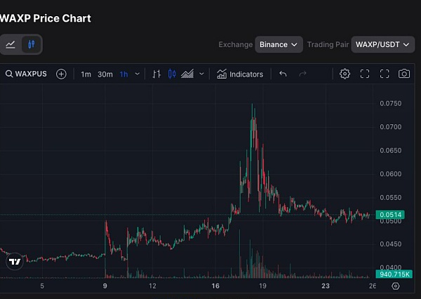421x299 pixels.
Task: Click the 0.0700 price axis label
Action: pyautogui.click(x=391, y=127)
